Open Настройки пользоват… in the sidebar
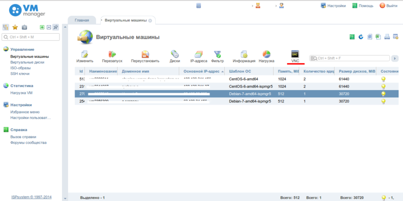 pyautogui.click(x=31, y=118)
